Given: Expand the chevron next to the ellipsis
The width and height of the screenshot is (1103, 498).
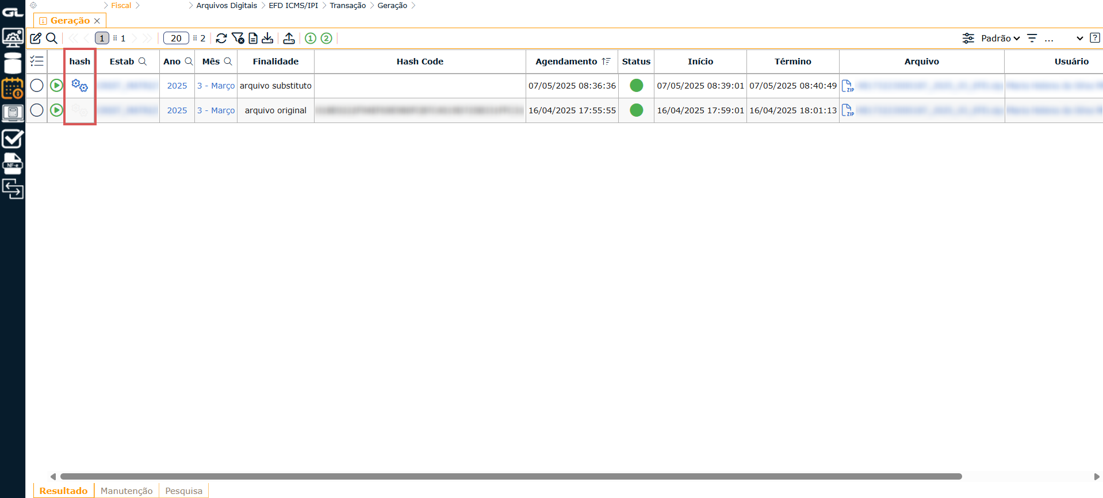Looking at the screenshot, I should (x=1080, y=39).
